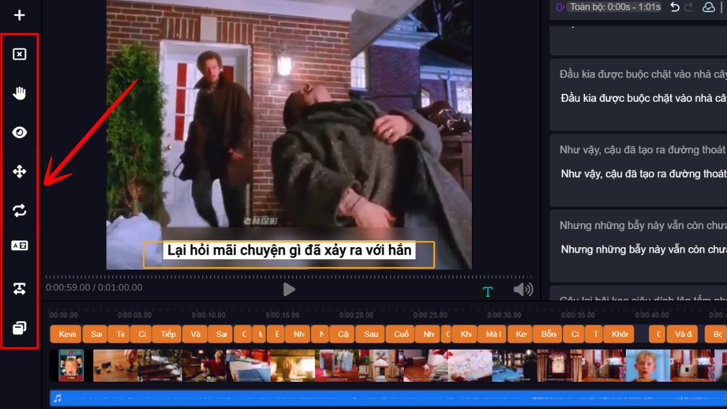The width and height of the screenshot is (727, 409).
Task: Click the purple video range icon
Action: tap(560, 7)
